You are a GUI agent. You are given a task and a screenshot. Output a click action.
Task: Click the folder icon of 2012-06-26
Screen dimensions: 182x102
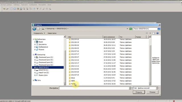point(70,45)
